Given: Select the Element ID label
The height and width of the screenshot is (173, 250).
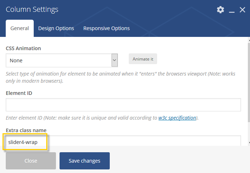Looking at the screenshot, I should click(x=19, y=93).
